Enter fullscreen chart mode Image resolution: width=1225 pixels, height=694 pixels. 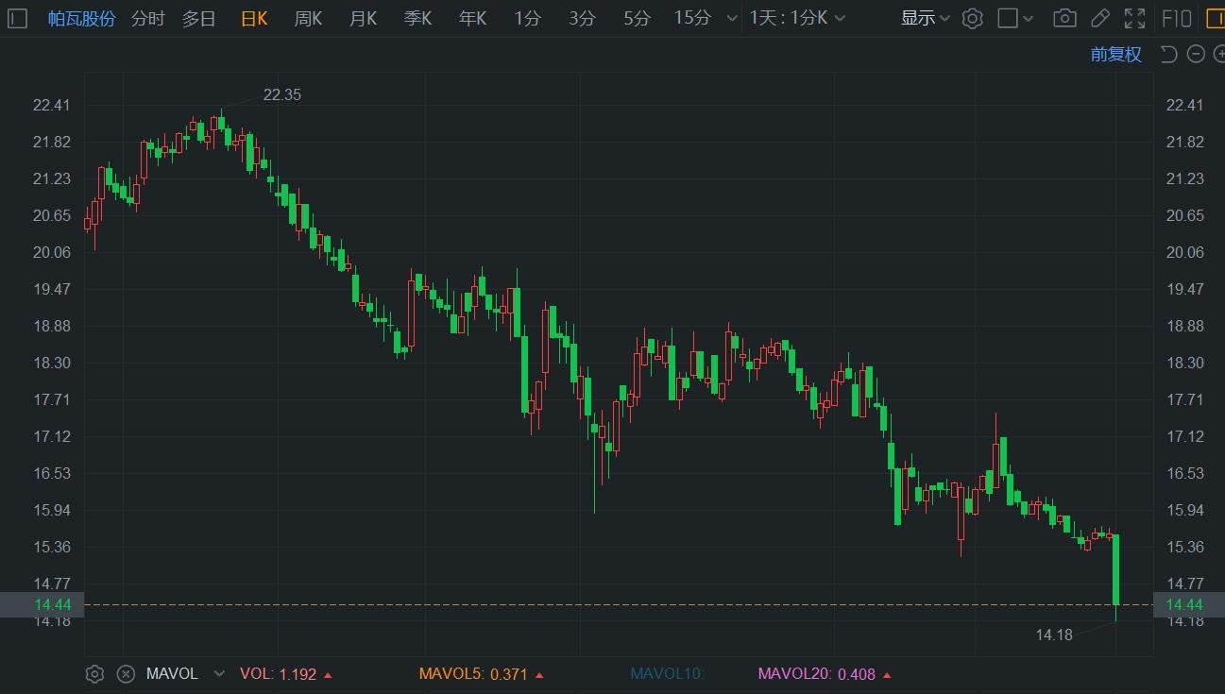coord(1135,18)
